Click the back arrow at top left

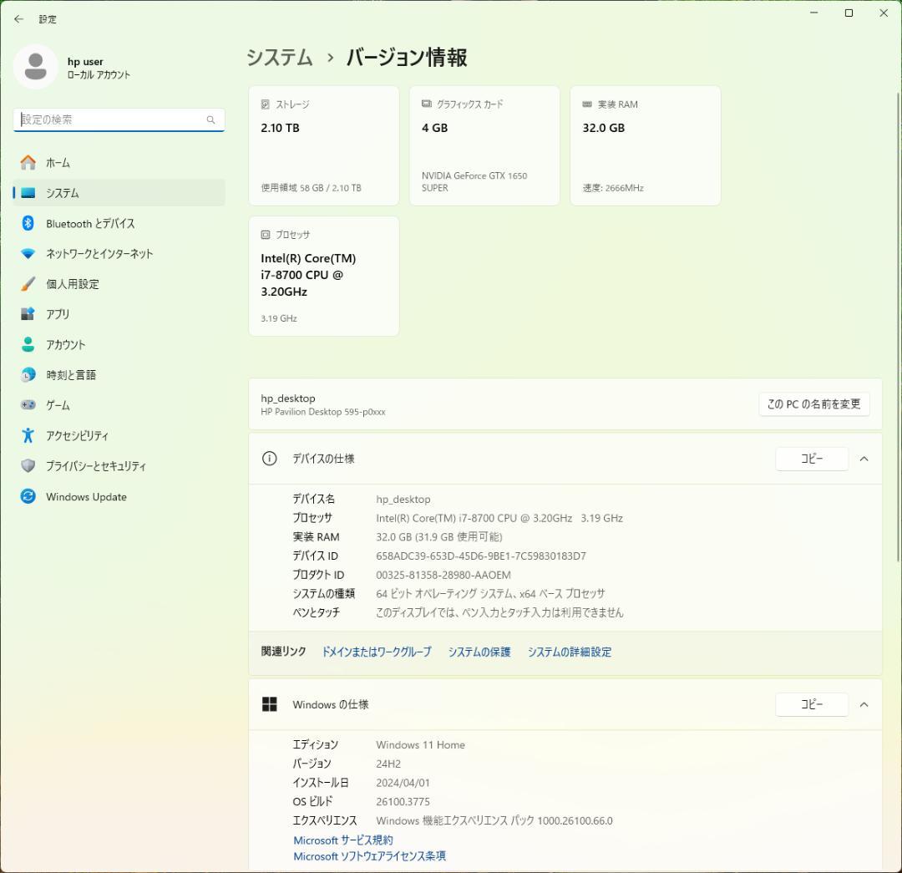click(x=18, y=18)
